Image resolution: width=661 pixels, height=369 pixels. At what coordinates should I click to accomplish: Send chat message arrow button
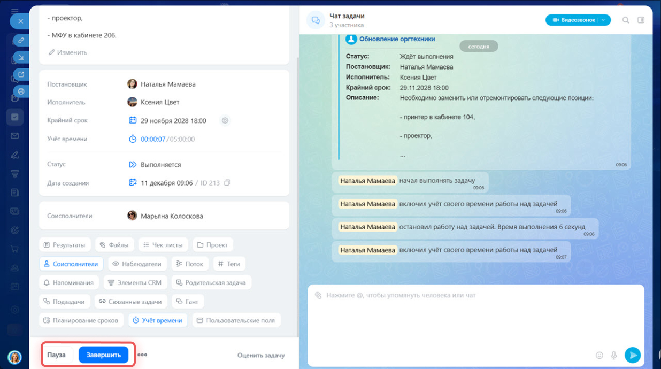pos(633,355)
